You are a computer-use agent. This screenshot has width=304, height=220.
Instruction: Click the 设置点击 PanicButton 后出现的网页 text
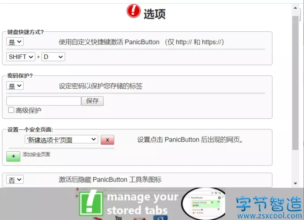point(190,140)
